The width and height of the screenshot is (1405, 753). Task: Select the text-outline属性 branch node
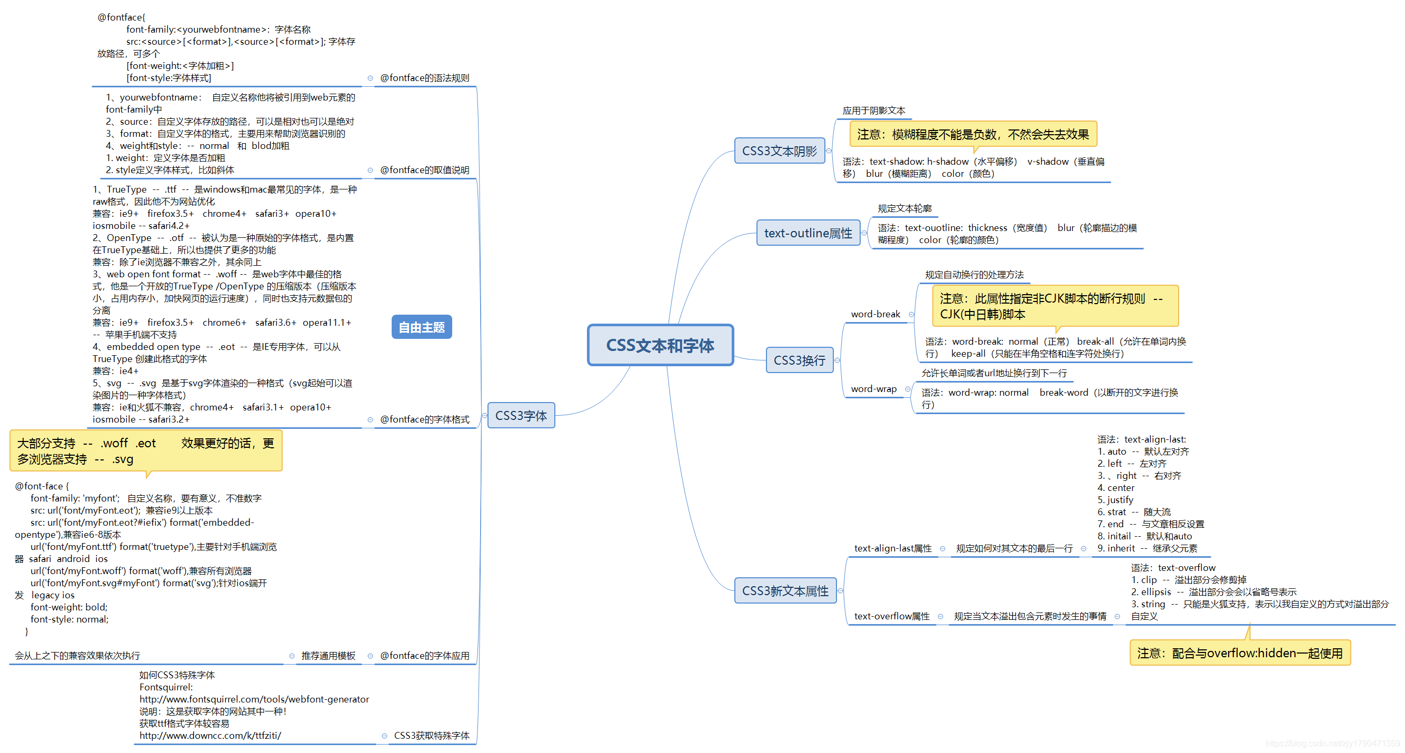(x=808, y=233)
